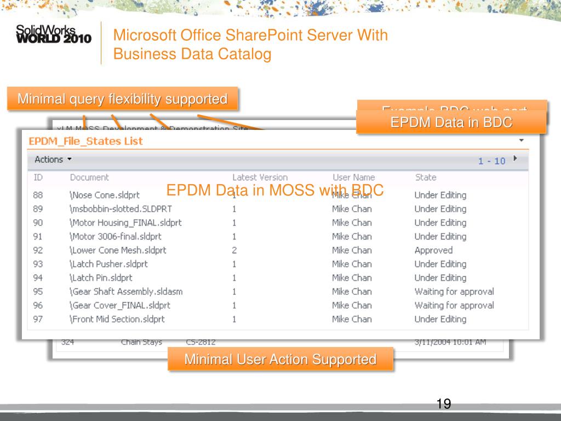Viewport: 561px width, 421px height.
Task: Select the \msbobbin-slotted.SLDPRT document
Action: (x=121, y=209)
